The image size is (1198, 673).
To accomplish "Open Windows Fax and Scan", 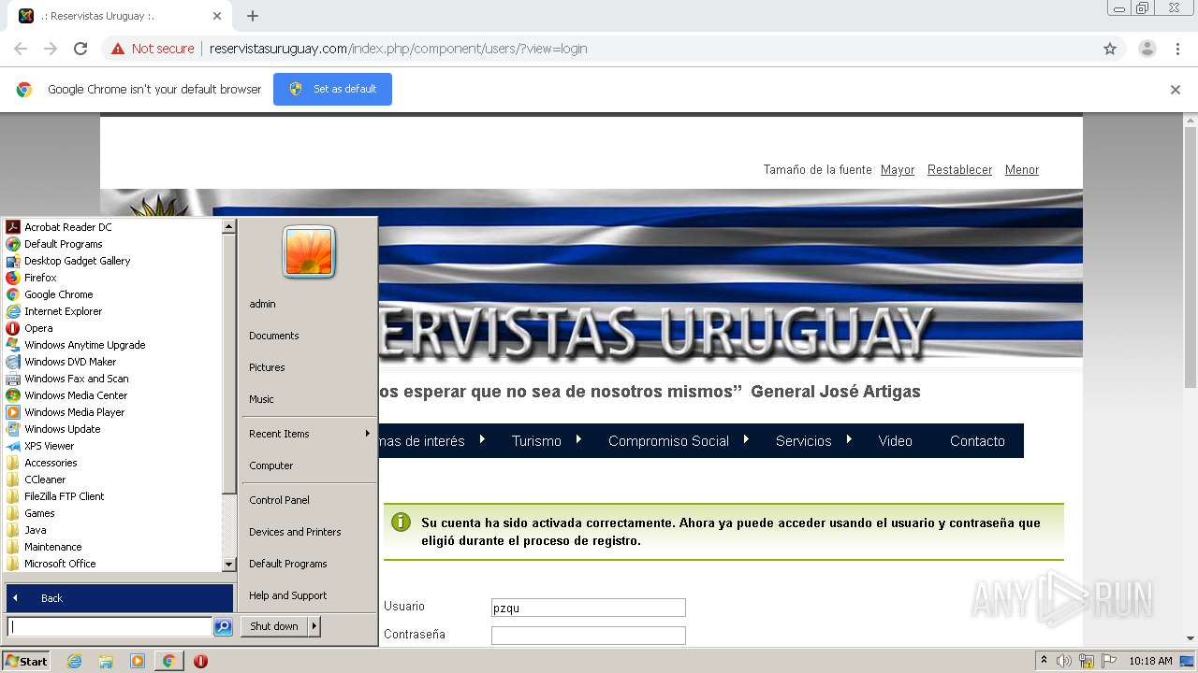I will 77,379.
